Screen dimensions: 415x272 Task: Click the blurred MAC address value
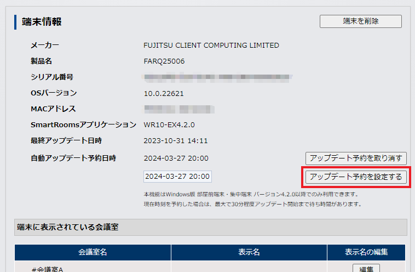(x=178, y=109)
